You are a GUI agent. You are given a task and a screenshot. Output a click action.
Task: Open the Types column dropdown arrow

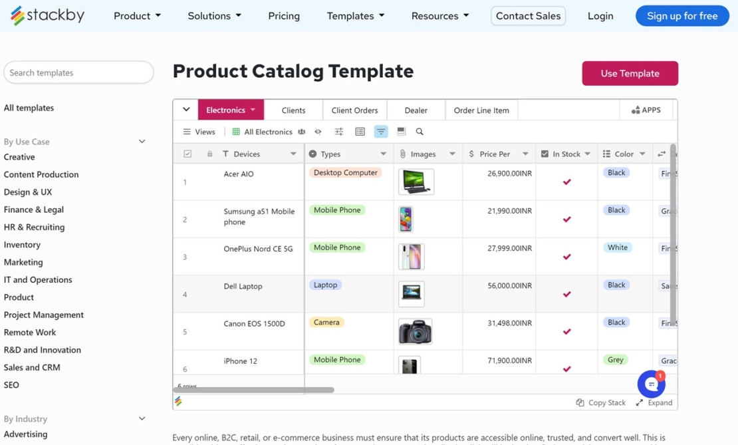pos(383,154)
